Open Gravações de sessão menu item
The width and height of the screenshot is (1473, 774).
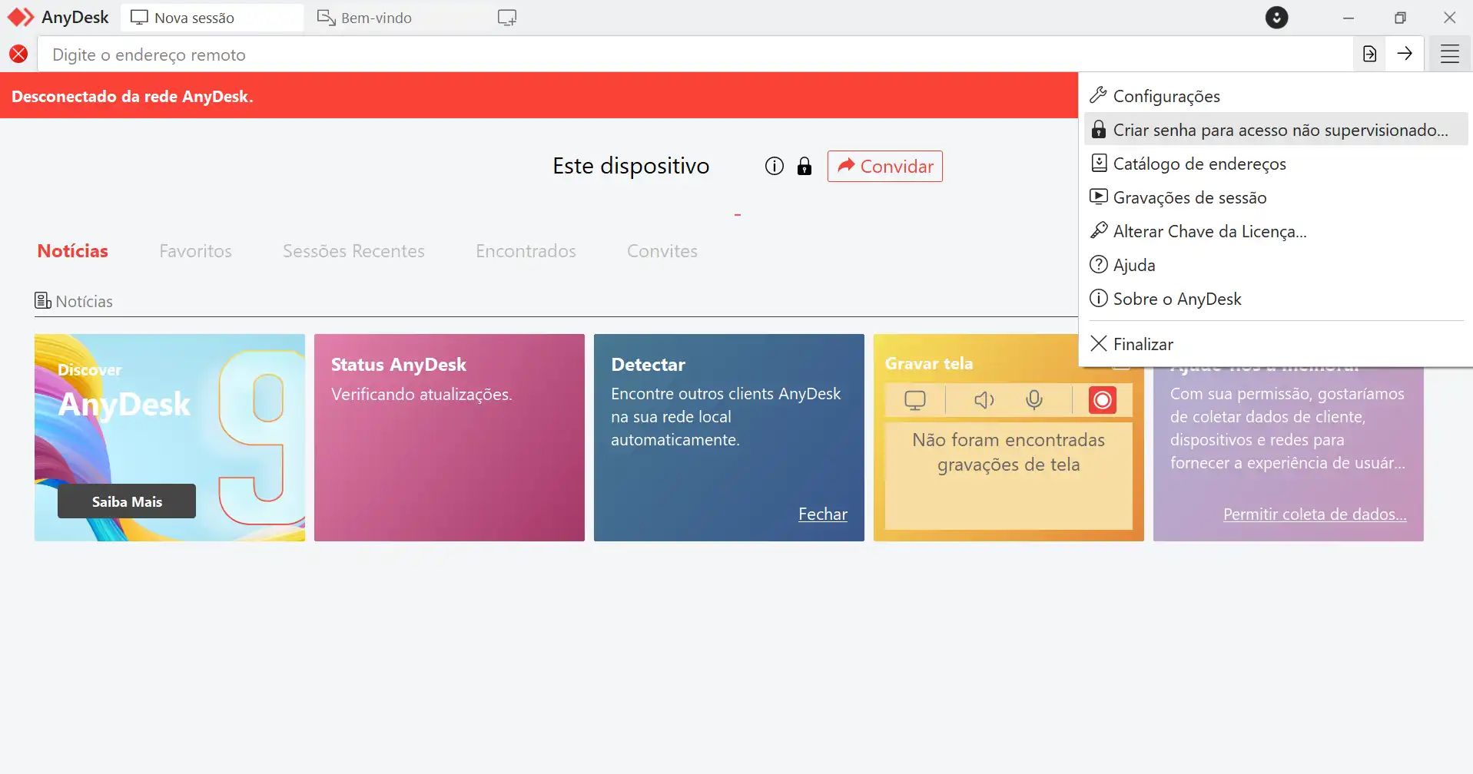coord(1276,197)
